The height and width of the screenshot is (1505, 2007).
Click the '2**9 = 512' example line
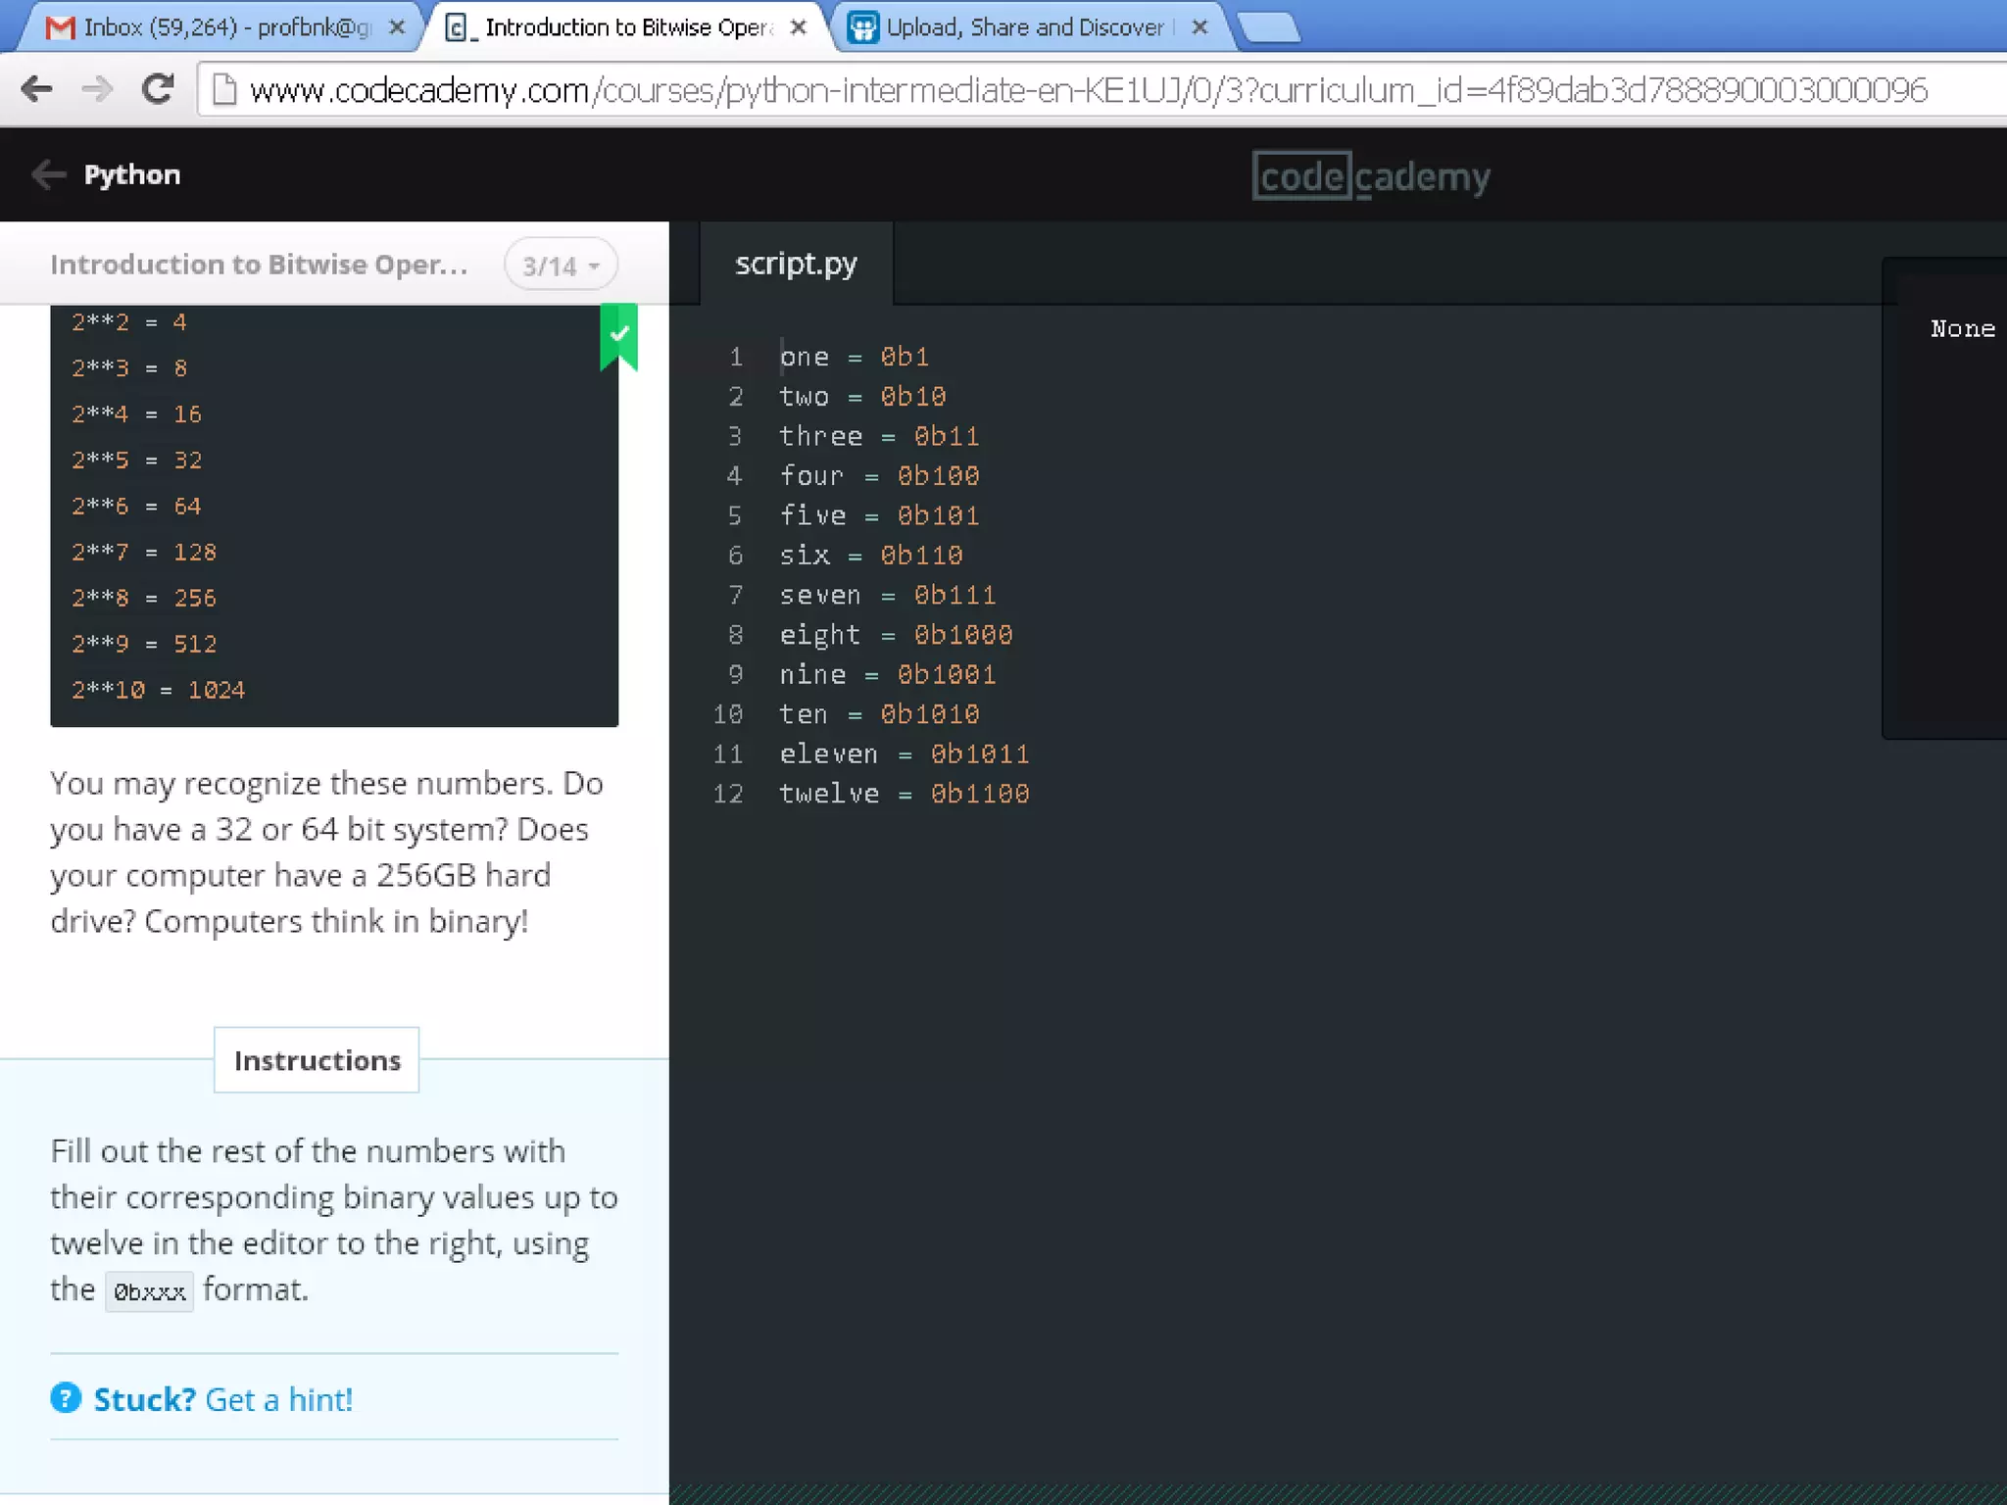[143, 645]
